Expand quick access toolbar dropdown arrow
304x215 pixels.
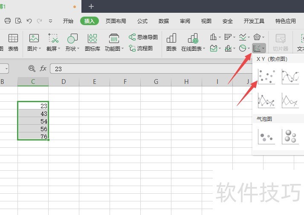50,21
